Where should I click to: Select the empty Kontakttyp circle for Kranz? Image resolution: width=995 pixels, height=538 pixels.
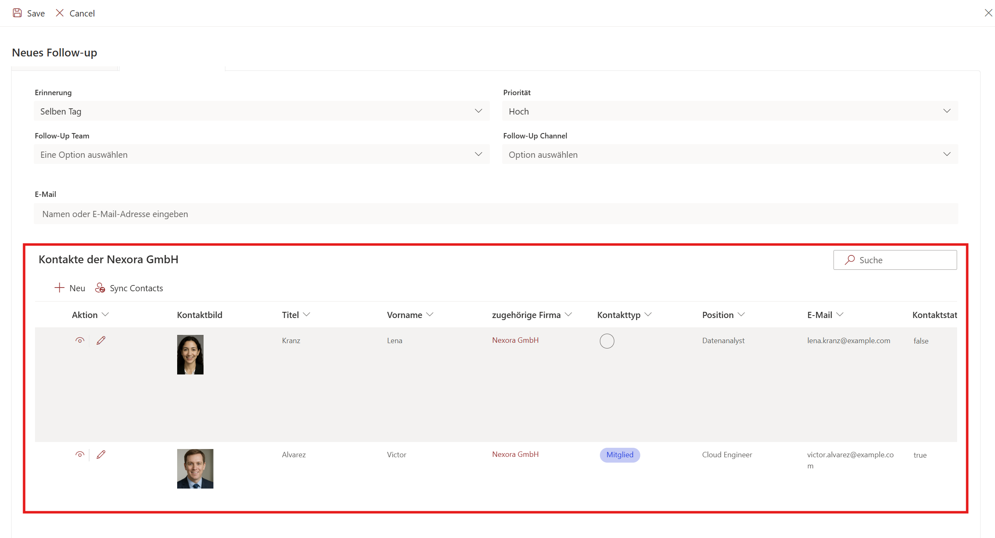click(607, 341)
